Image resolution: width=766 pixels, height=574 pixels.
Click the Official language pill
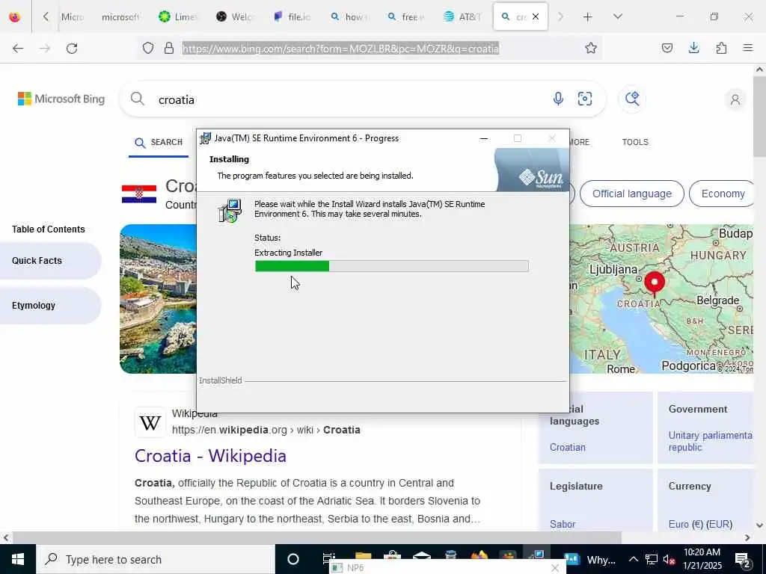click(x=631, y=194)
